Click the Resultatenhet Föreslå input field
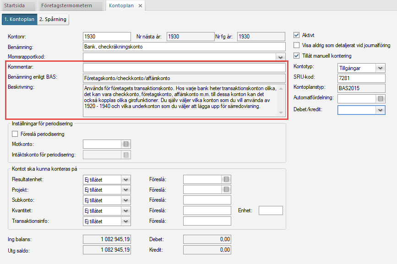 click(202, 179)
